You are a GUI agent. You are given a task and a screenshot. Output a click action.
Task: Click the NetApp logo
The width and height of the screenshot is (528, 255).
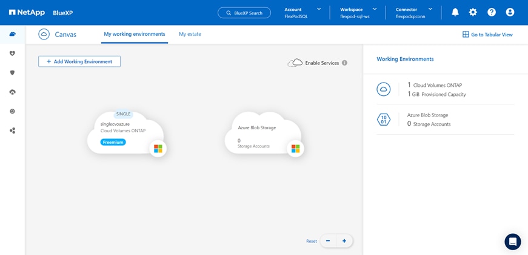point(25,13)
